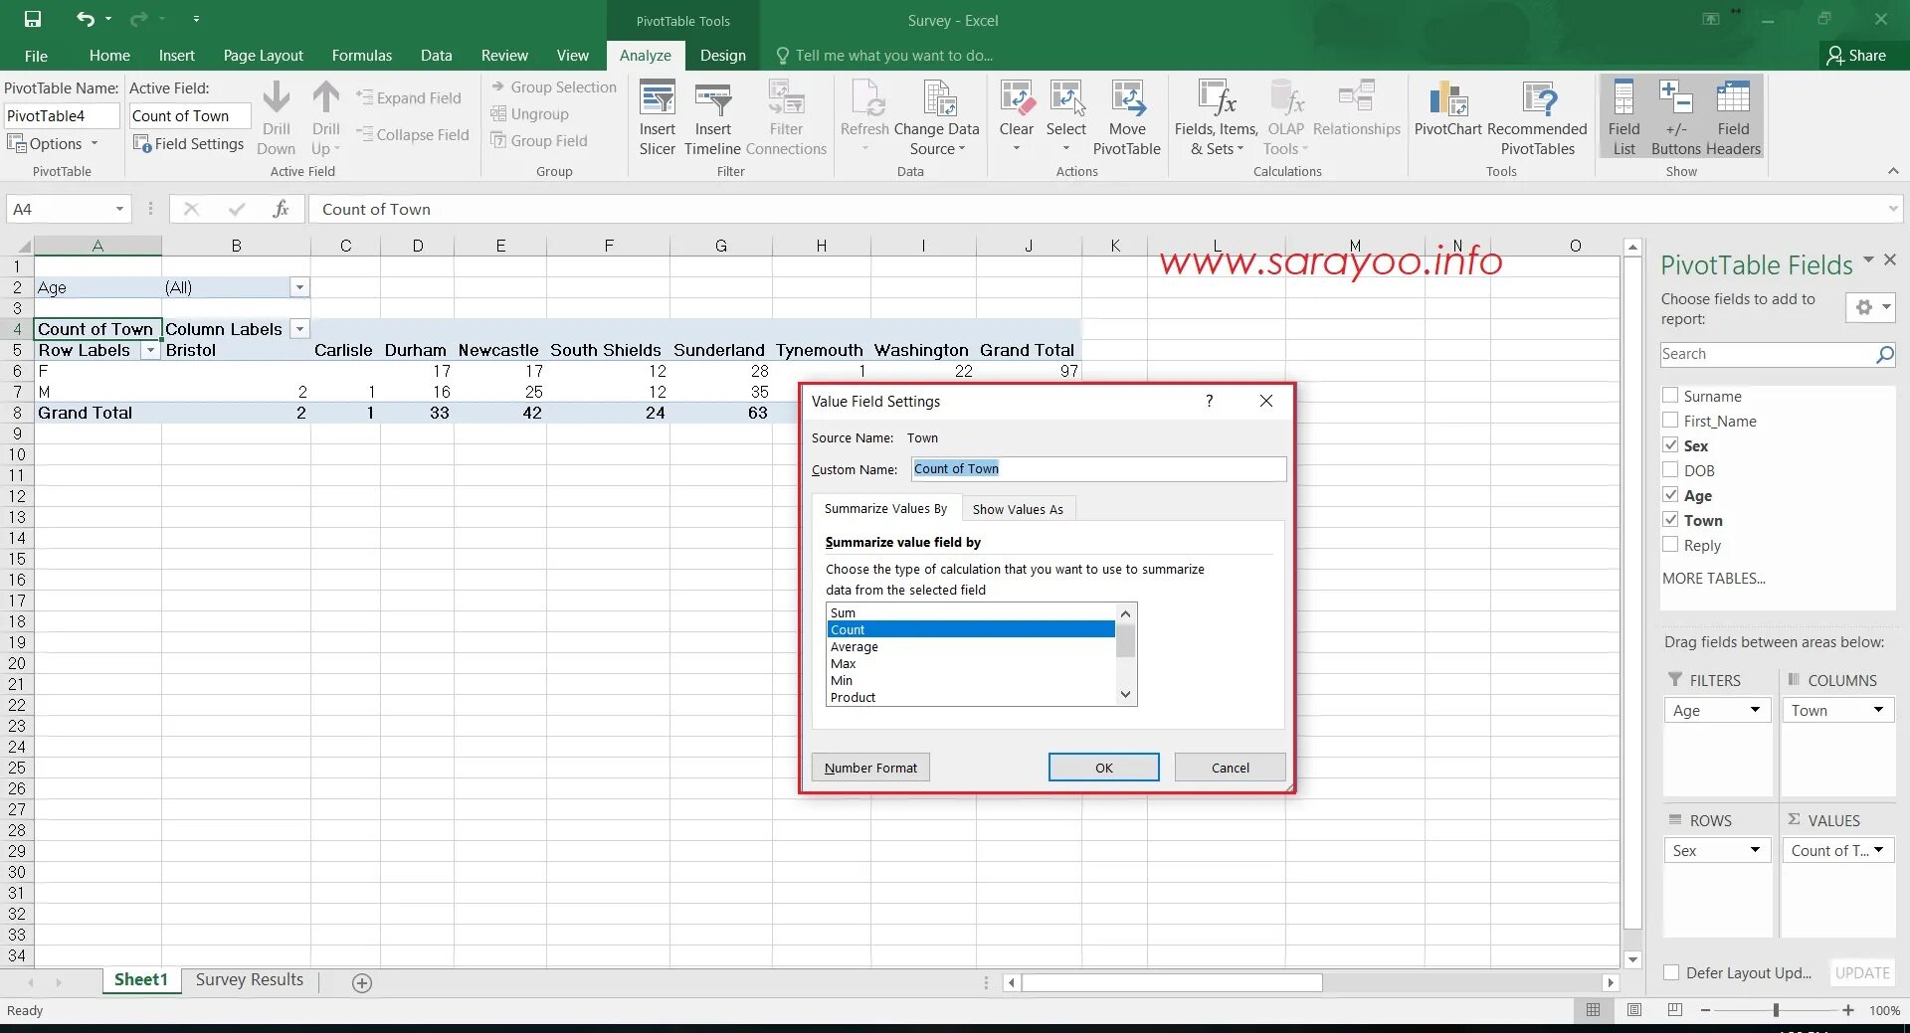The image size is (1910, 1033).
Task: Click MORE TABLES... link
Action: (1713, 579)
